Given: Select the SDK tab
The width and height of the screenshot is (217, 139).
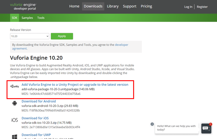Looking at the screenshot, I should [15, 18].
